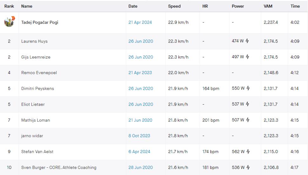The image size is (308, 175).
Task: Click rank number 10
Action: 9,167
